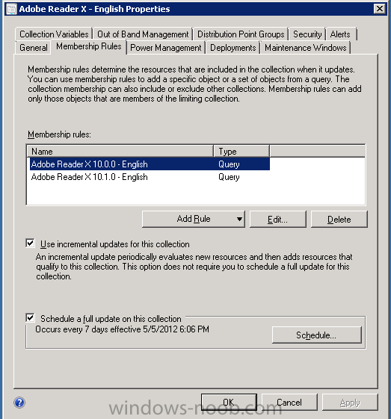Open the Out of Band Management tab
The height and width of the screenshot is (419, 391).
pos(143,34)
